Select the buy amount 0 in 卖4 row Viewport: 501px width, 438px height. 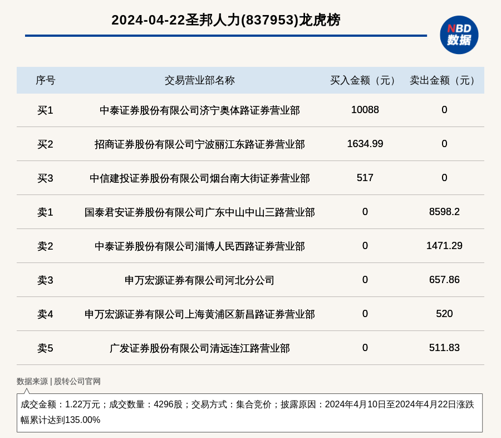pyautogui.click(x=365, y=314)
